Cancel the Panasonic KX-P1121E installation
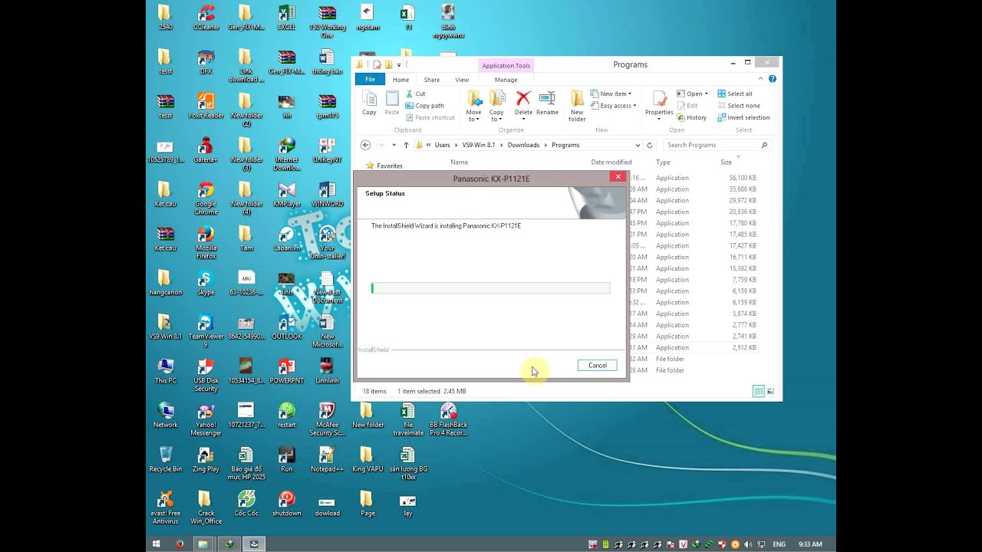Viewport: 982px width, 552px height. [x=597, y=365]
